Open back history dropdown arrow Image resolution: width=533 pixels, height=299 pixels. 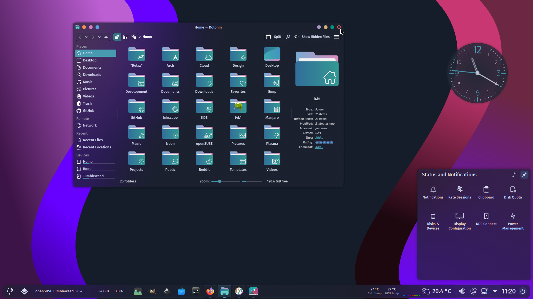point(86,37)
